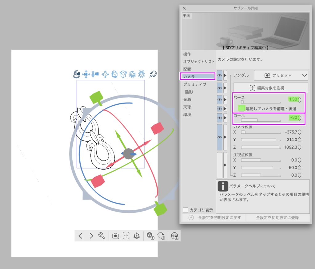Check the カテゴリ表示 checkbox
The width and height of the screenshot is (315, 269).
coord(185,210)
